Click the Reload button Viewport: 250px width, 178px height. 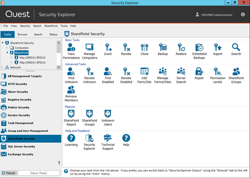coord(8,173)
